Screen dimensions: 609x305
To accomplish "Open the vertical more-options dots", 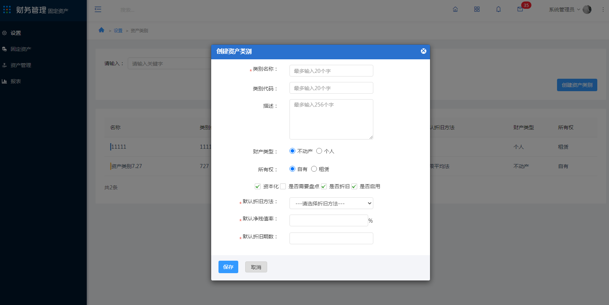I will pos(603,10).
